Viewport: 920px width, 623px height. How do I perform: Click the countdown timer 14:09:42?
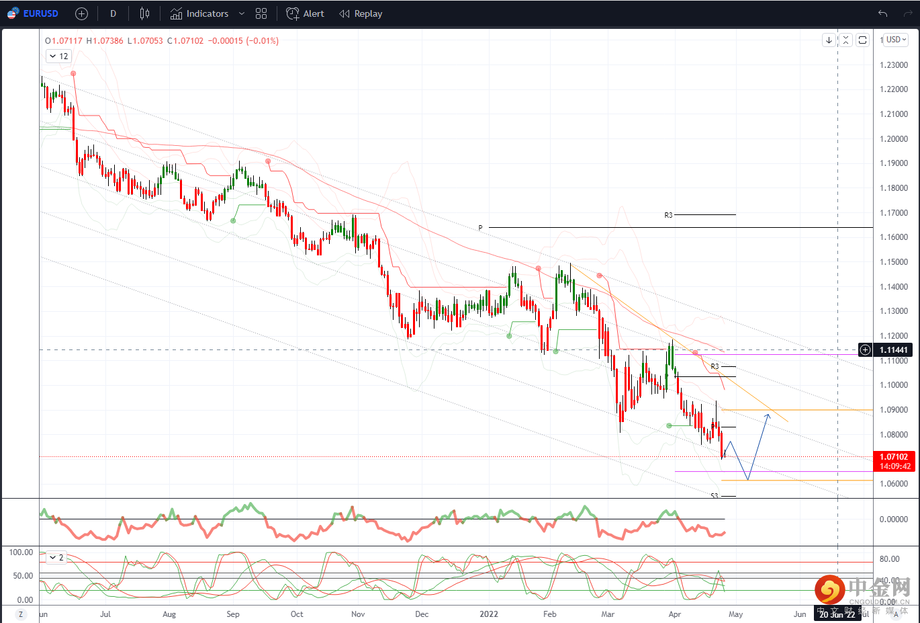pos(894,466)
